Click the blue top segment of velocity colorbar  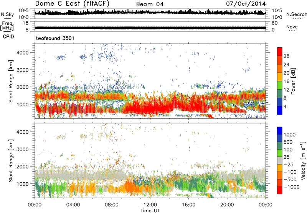[x=280, y=131]
